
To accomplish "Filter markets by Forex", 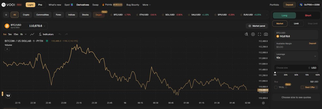I will [x=58, y=15].
